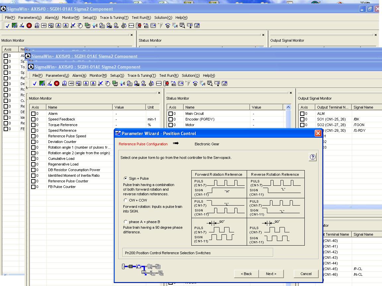
Task: Click the < Back button
Action: (x=246, y=274)
